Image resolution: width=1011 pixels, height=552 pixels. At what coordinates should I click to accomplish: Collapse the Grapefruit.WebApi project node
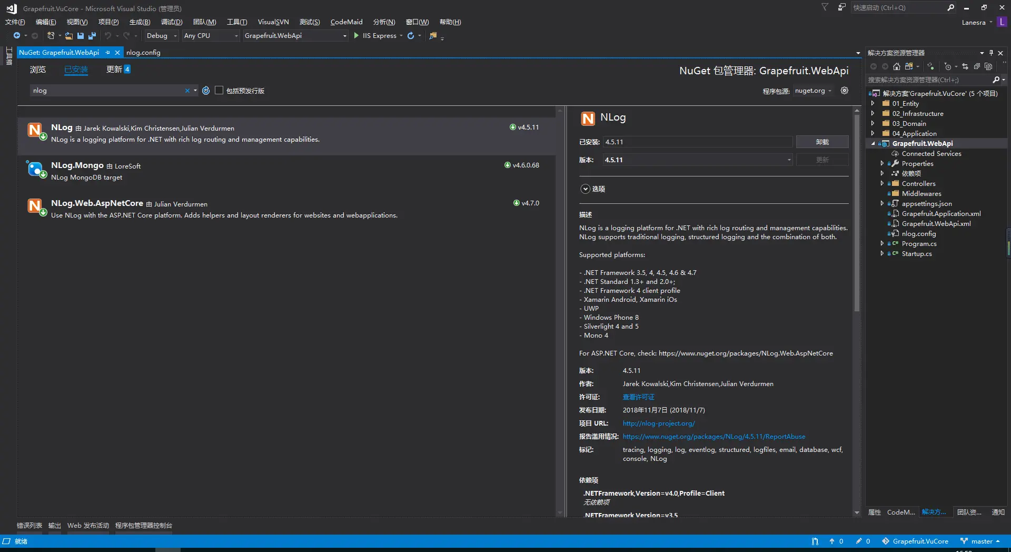[873, 143]
